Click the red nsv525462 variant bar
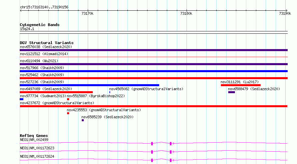Screen dimensions: 297x164 coord(154,78)
